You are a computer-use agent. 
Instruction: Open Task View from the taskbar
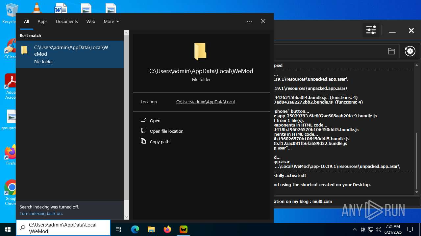click(118, 229)
